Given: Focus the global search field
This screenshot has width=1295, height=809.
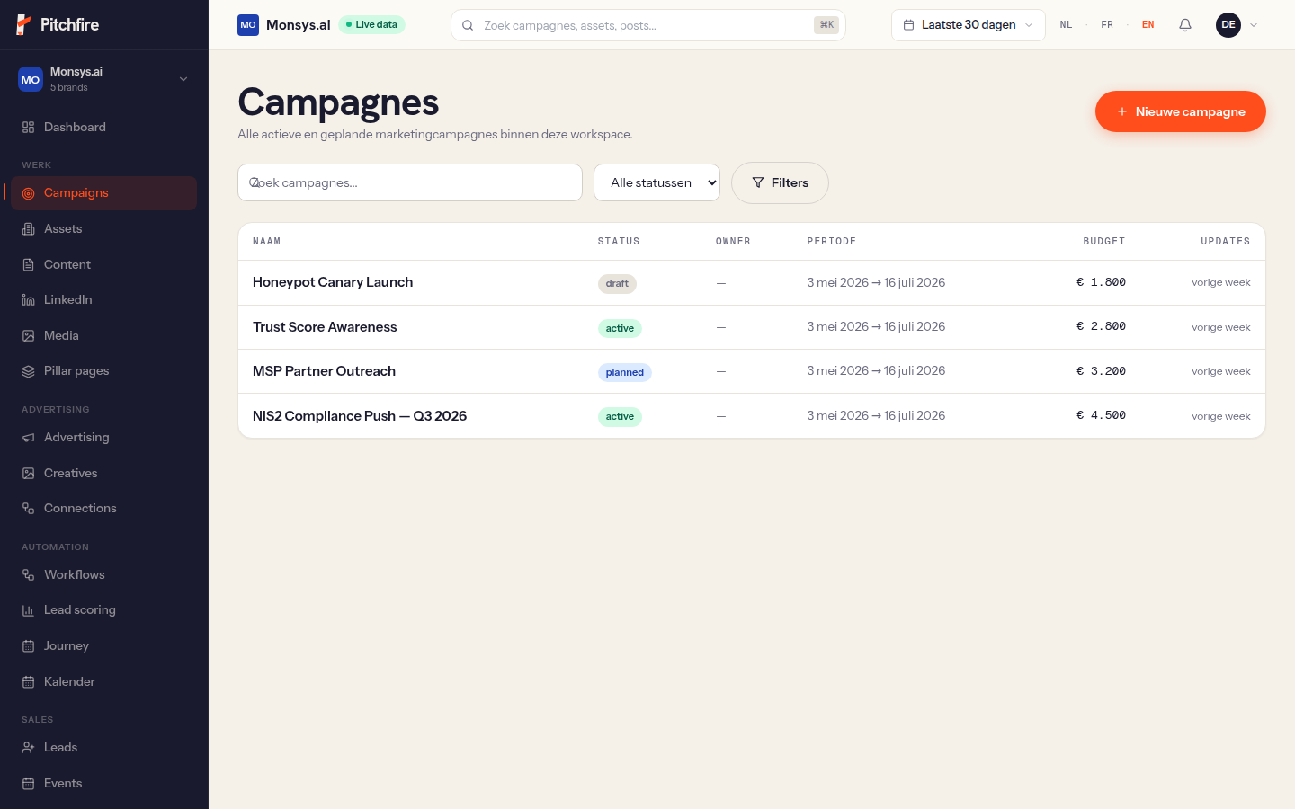Looking at the screenshot, I should (x=648, y=25).
